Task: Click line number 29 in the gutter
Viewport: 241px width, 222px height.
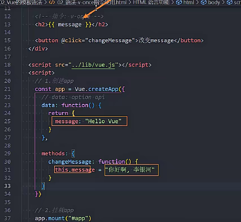Action: click(x=7, y=153)
